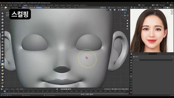Click the Radius value slider
This screenshot has height=98, width=174.
pos(28,8)
